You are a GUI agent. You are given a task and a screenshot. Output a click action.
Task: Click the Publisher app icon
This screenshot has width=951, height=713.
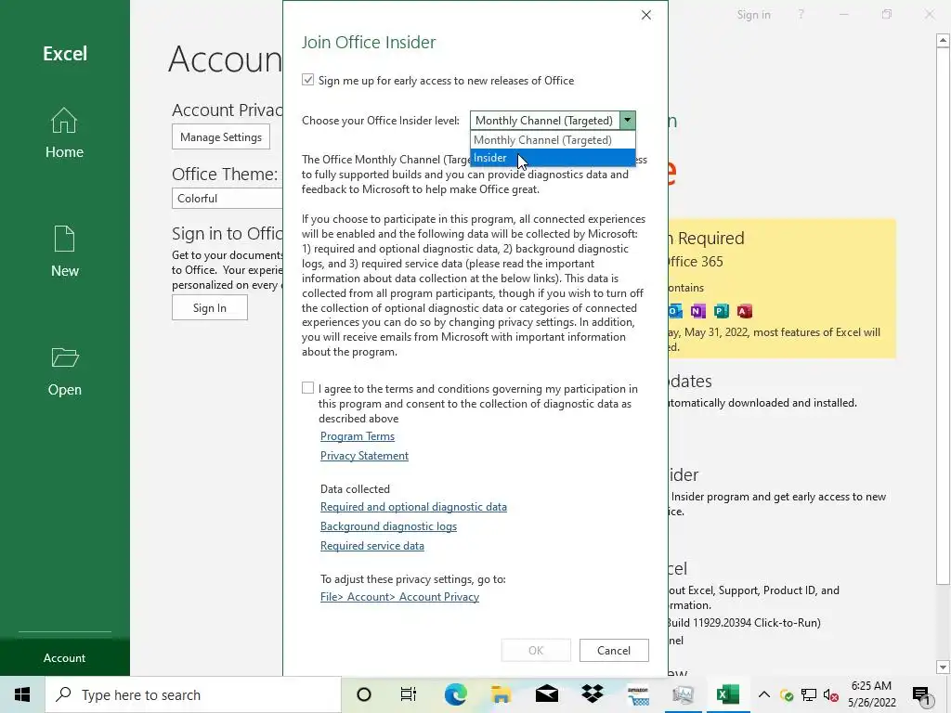click(721, 311)
